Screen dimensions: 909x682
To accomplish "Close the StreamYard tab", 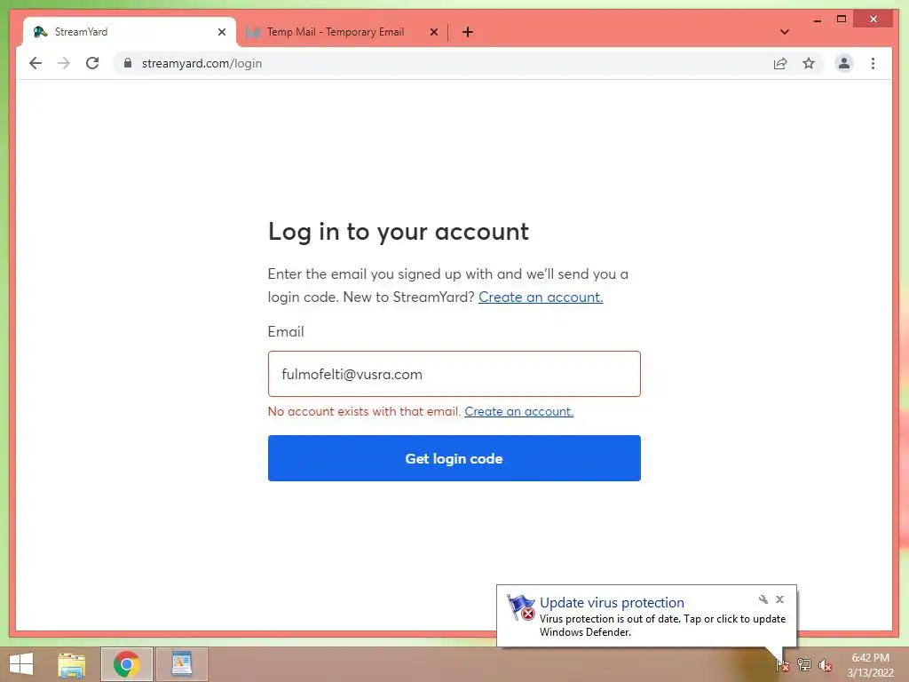I will (221, 32).
